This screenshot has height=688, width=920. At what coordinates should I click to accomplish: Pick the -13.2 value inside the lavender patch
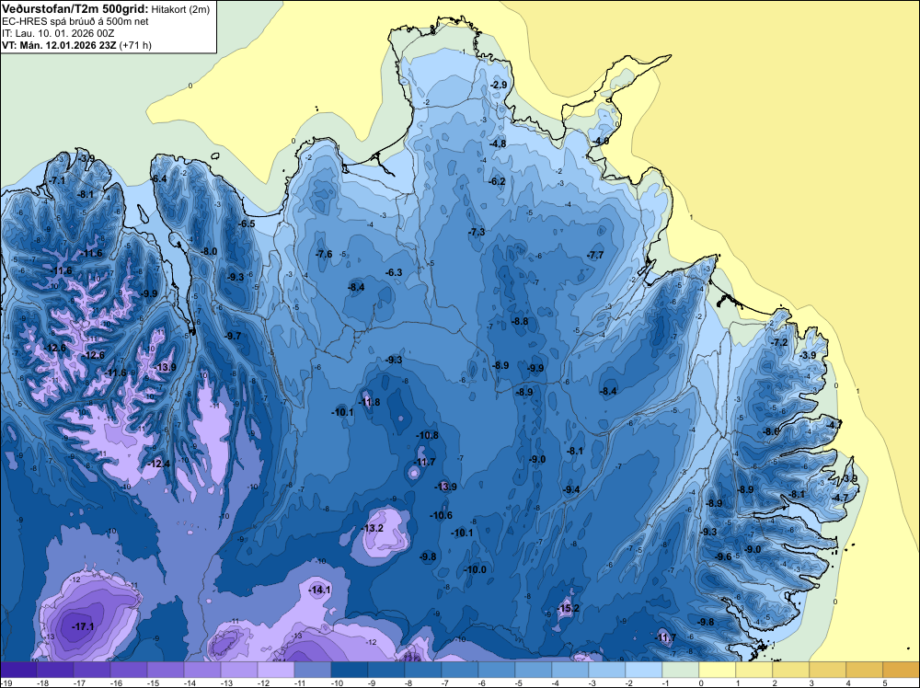click(x=372, y=529)
